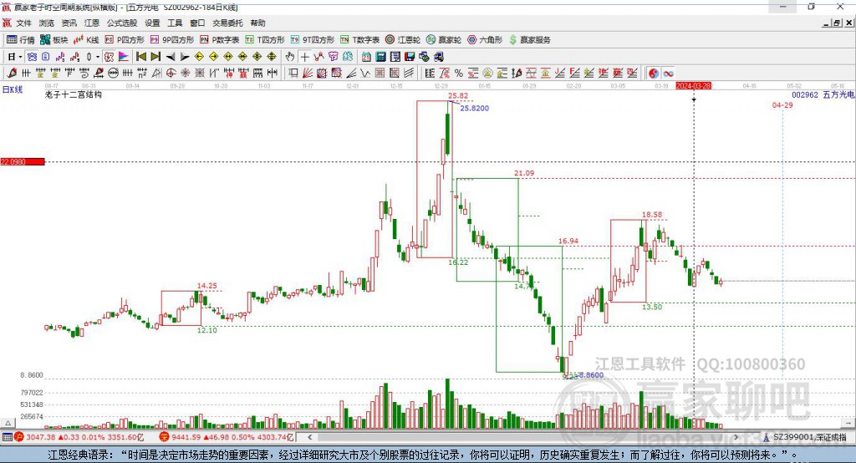The height and width of the screenshot is (463, 856).
Task: Open the 六角形 hexagon tool
Action: pyautogui.click(x=485, y=40)
